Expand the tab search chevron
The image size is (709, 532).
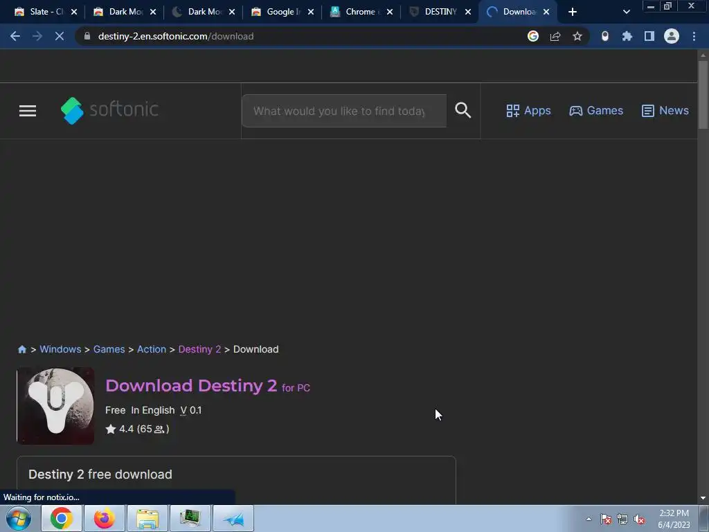click(626, 12)
